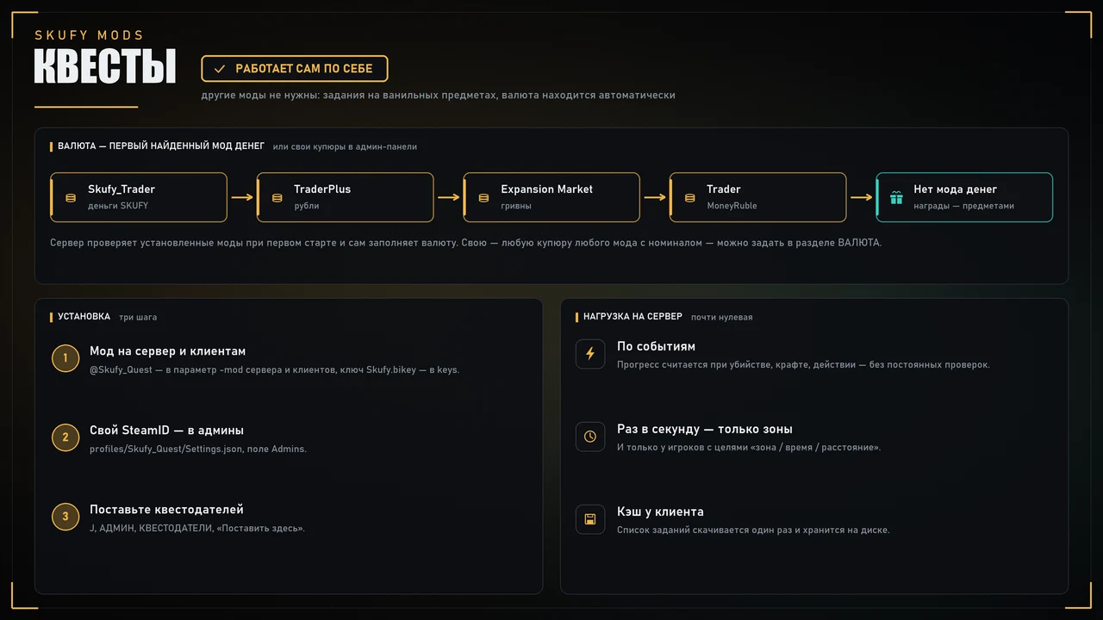Click the lightning bolt icon
Screen dimensions: 1103x620
coord(590,354)
